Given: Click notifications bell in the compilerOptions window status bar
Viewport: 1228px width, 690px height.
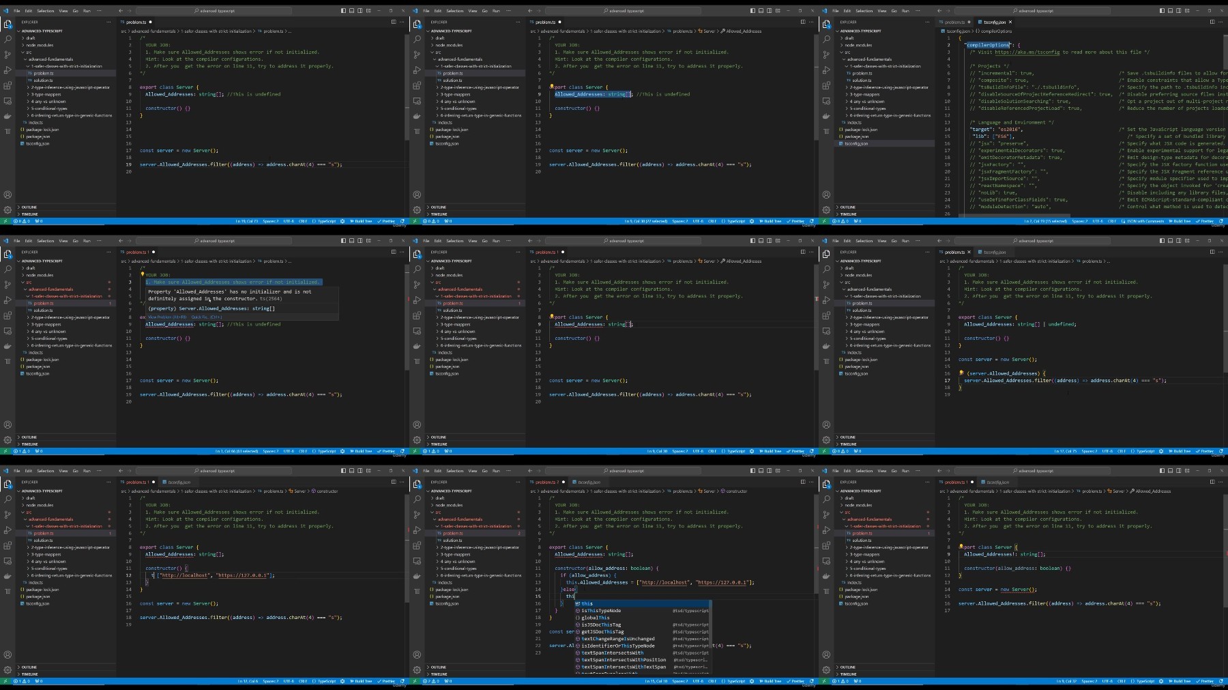Looking at the screenshot, I should (x=1221, y=221).
